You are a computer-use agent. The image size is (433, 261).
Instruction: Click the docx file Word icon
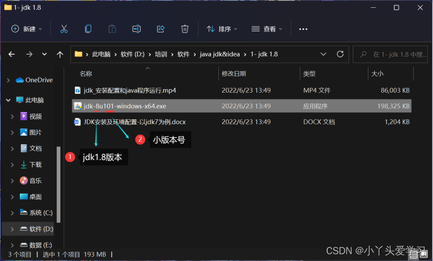coord(77,122)
